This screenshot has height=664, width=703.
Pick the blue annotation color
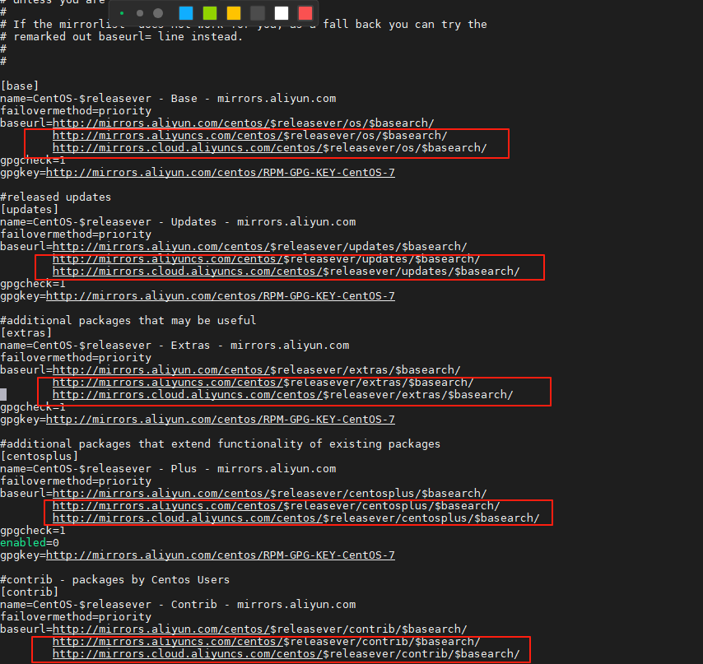click(186, 13)
